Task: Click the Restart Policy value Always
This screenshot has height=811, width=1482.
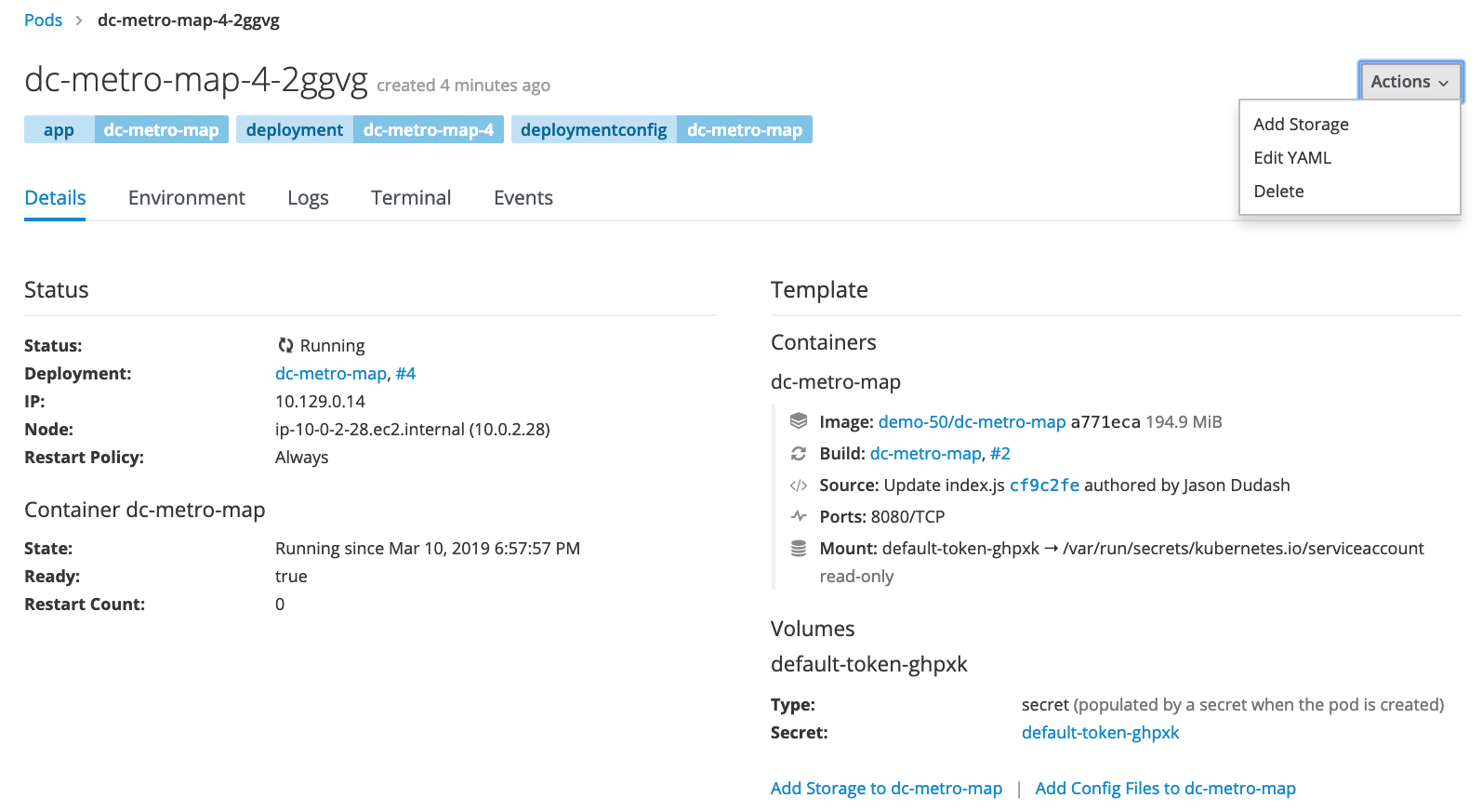Action: (x=301, y=457)
